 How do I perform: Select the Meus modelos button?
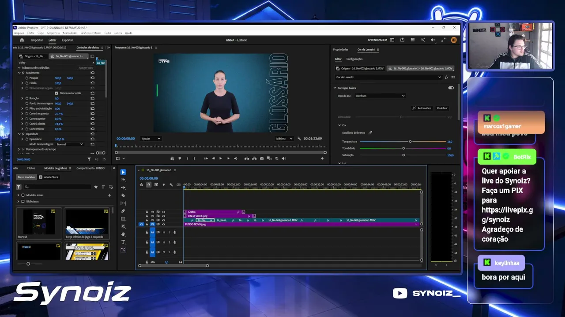click(26, 177)
